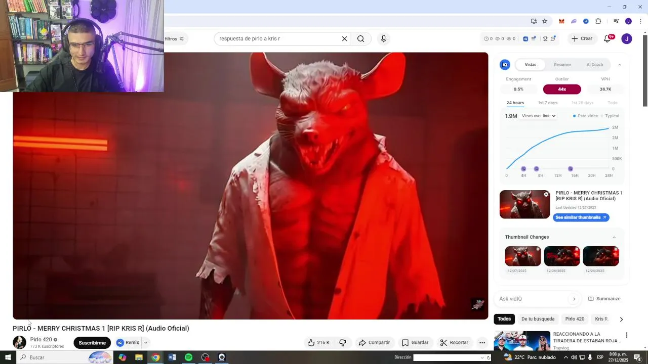The image size is (648, 364).
Task: Click the Summarize button
Action: tap(604, 299)
